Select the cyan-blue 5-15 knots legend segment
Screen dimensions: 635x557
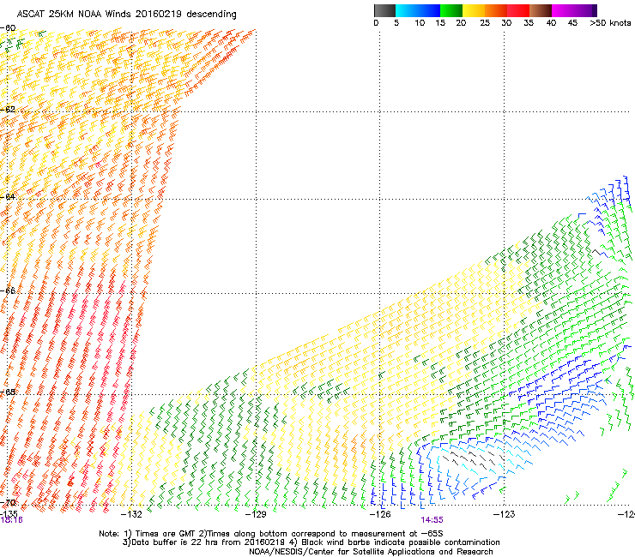(x=418, y=10)
